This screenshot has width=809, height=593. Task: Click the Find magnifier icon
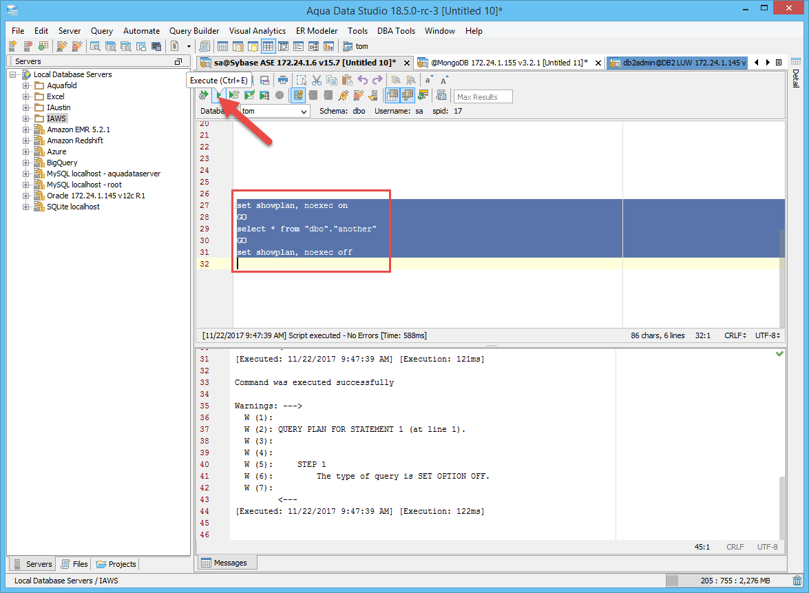click(396, 80)
